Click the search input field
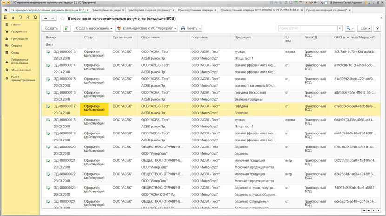 (x=308, y=28)
